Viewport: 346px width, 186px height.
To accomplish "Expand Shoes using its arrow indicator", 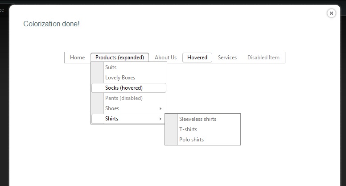I will pos(161,108).
